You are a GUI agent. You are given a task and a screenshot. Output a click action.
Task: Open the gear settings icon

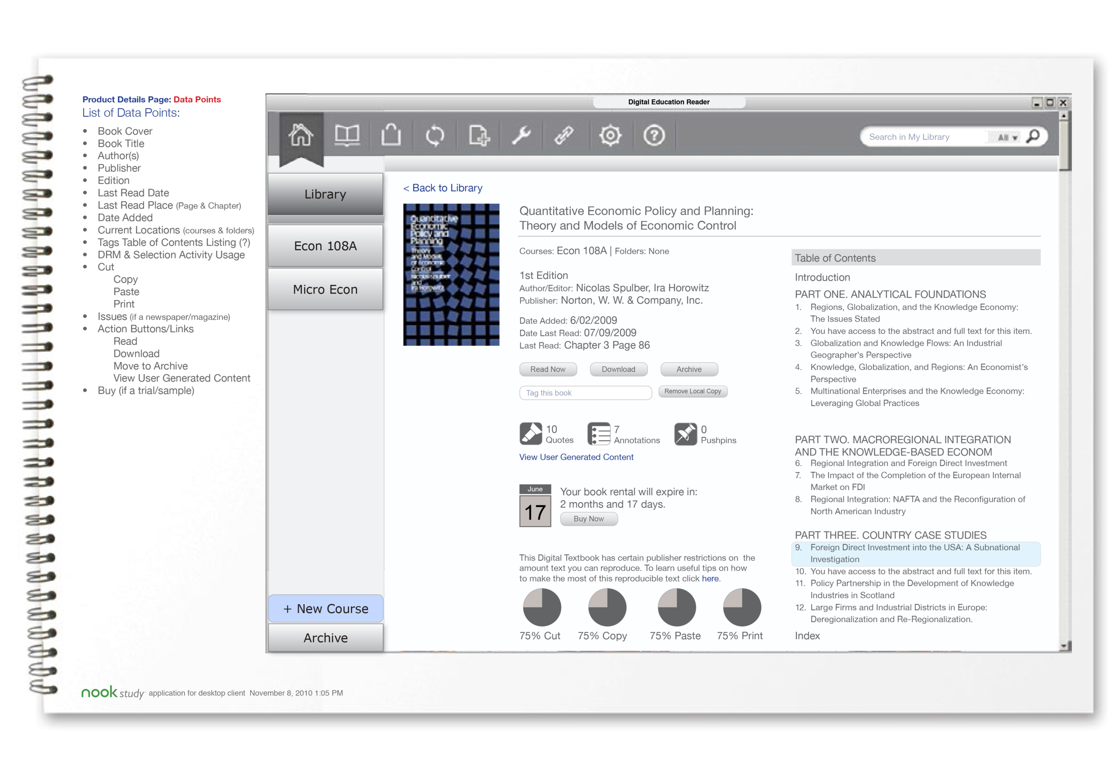(x=610, y=136)
